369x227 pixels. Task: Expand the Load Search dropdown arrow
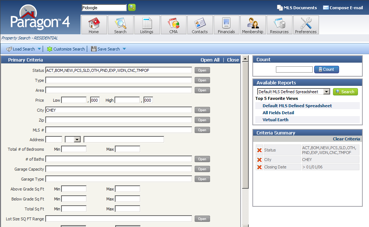(x=39, y=49)
